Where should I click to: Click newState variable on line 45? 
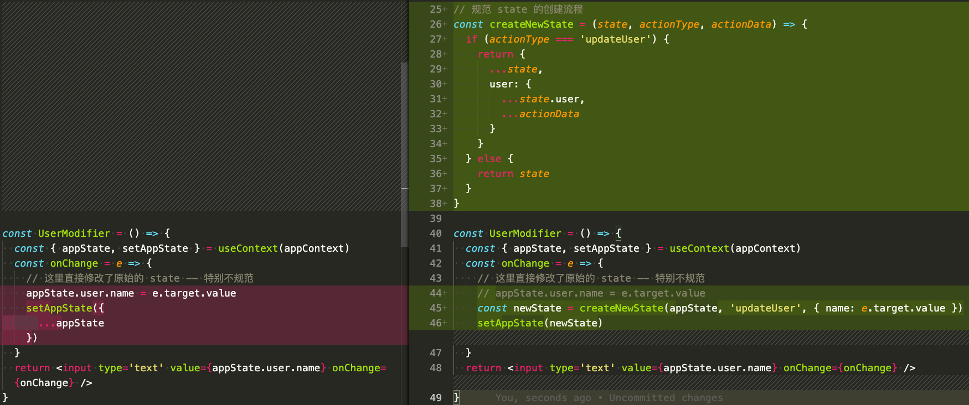point(537,308)
